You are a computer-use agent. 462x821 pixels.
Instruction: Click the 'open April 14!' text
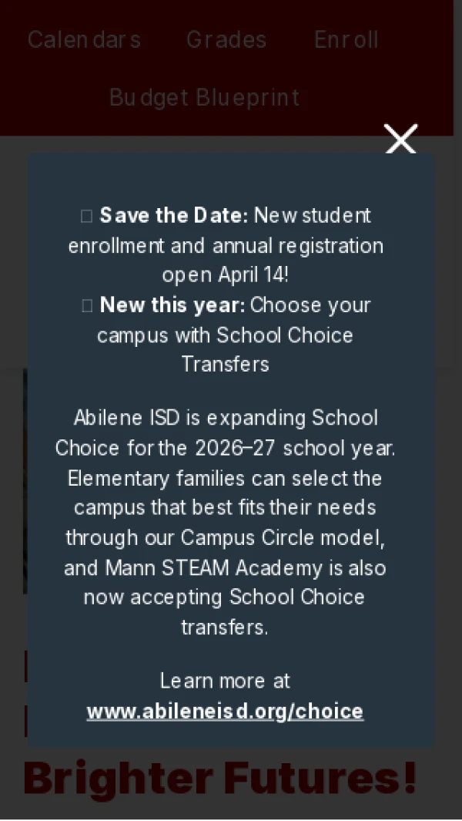point(225,275)
